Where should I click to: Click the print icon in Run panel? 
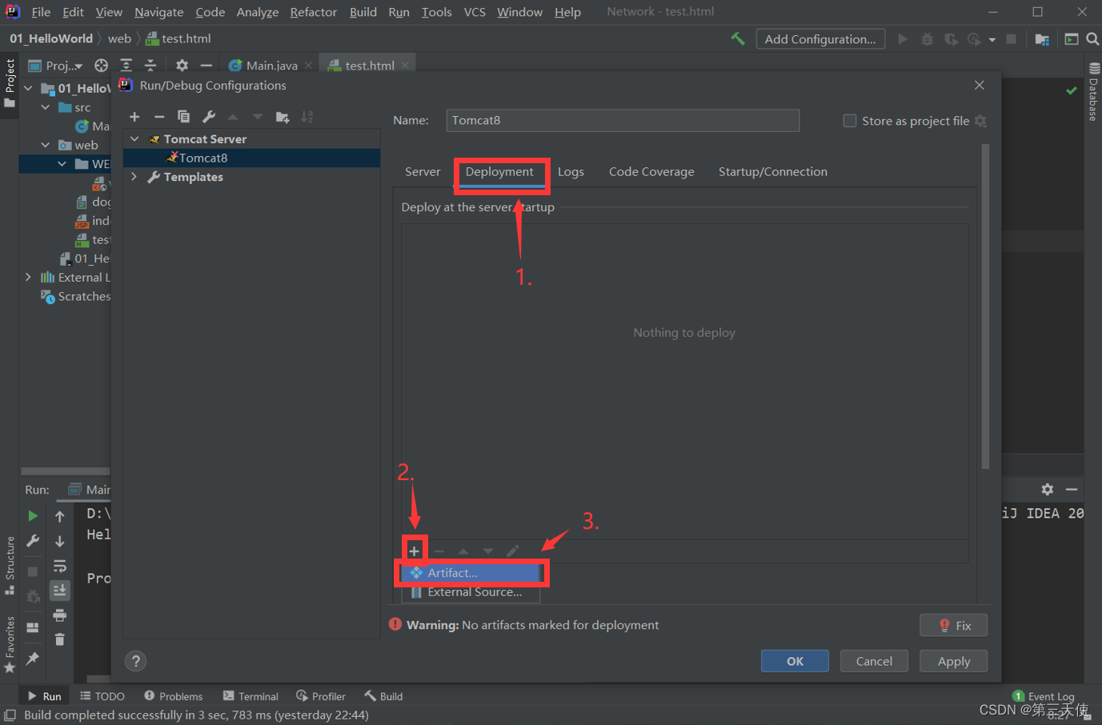click(x=60, y=615)
